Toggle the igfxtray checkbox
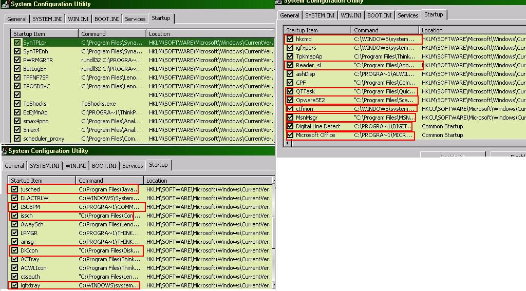This screenshot has height=291, width=526. click(14, 285)
